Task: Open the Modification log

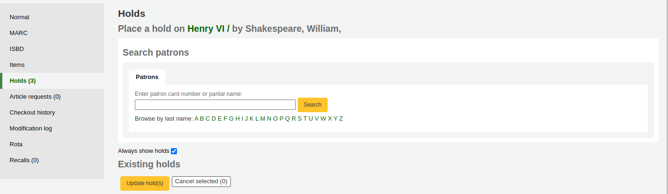Action: coord(31,129)
